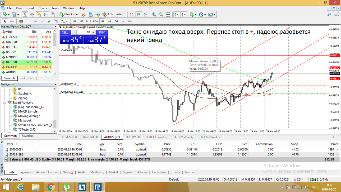Click the one-click volume field 0.10
Screen dimensions: 341x192
pos(84,32)
